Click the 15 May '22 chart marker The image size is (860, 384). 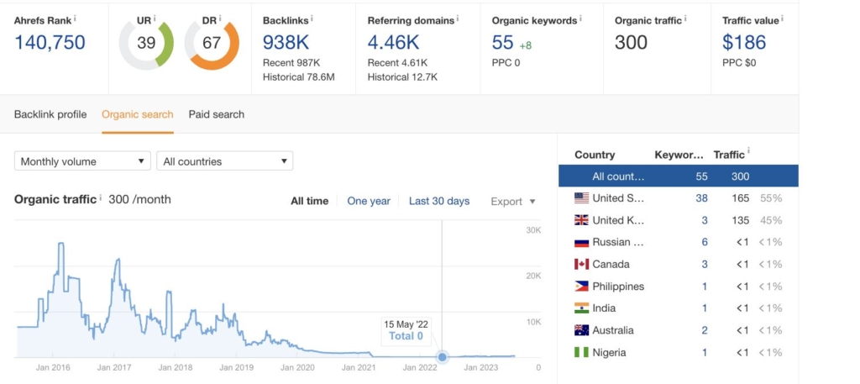pyautogui.click(x=443, y=356)
